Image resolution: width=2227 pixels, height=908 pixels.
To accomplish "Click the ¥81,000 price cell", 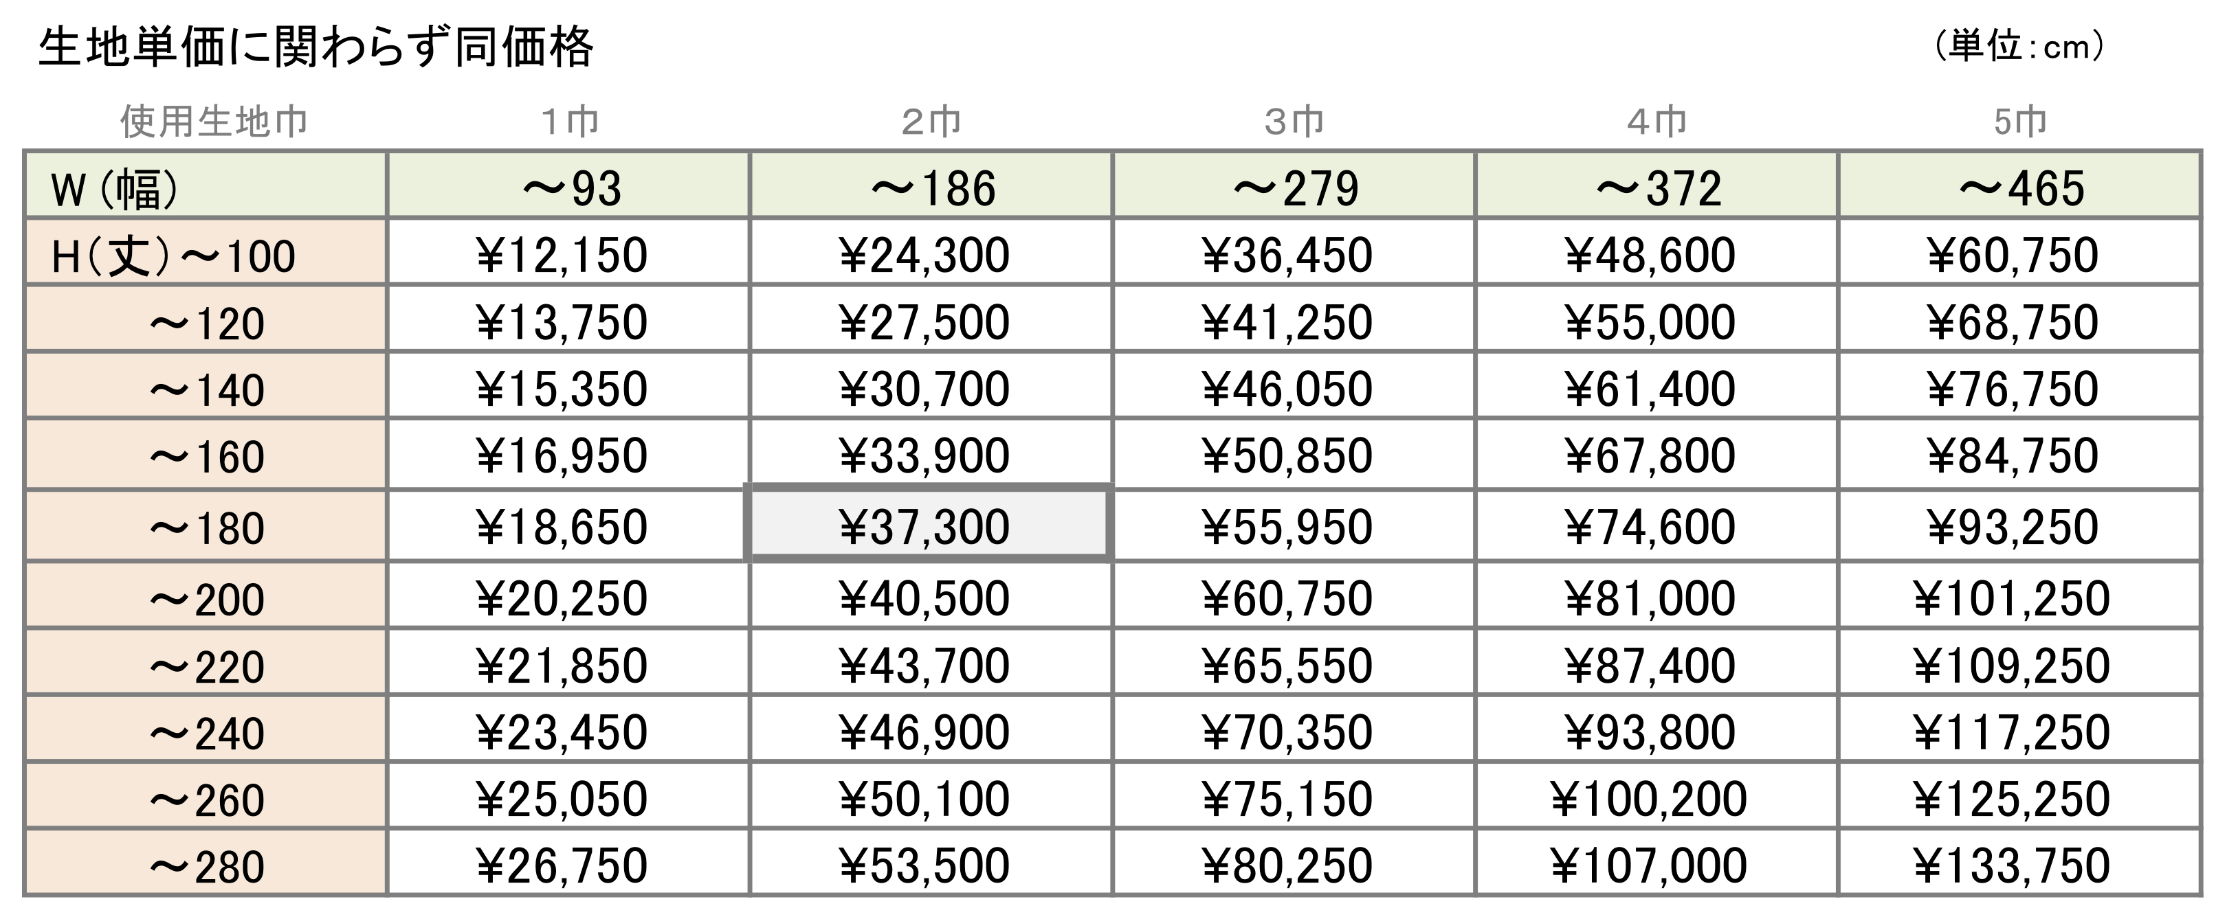I will tap(1656, 594).
